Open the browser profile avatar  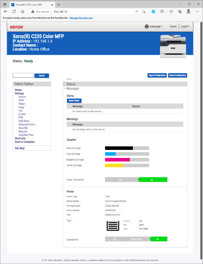(x=189, y=11)
